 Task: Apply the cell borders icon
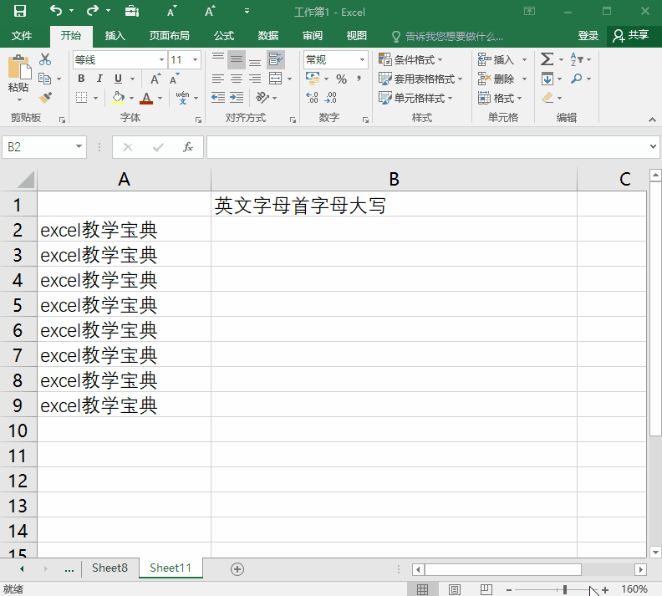coord(81,98)
